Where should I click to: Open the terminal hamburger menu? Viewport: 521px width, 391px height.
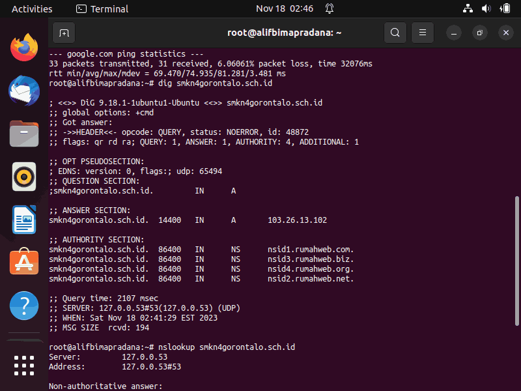coord(422,33)
